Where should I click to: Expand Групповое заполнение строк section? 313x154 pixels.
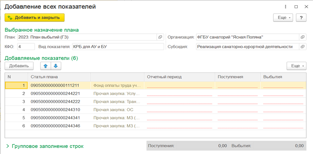(45, 146)
